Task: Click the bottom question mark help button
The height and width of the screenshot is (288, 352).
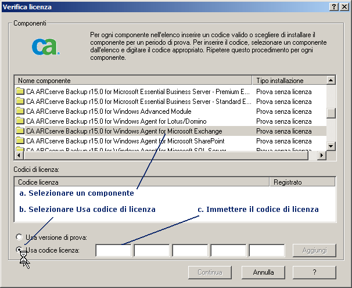Action: tap(314, 272)
